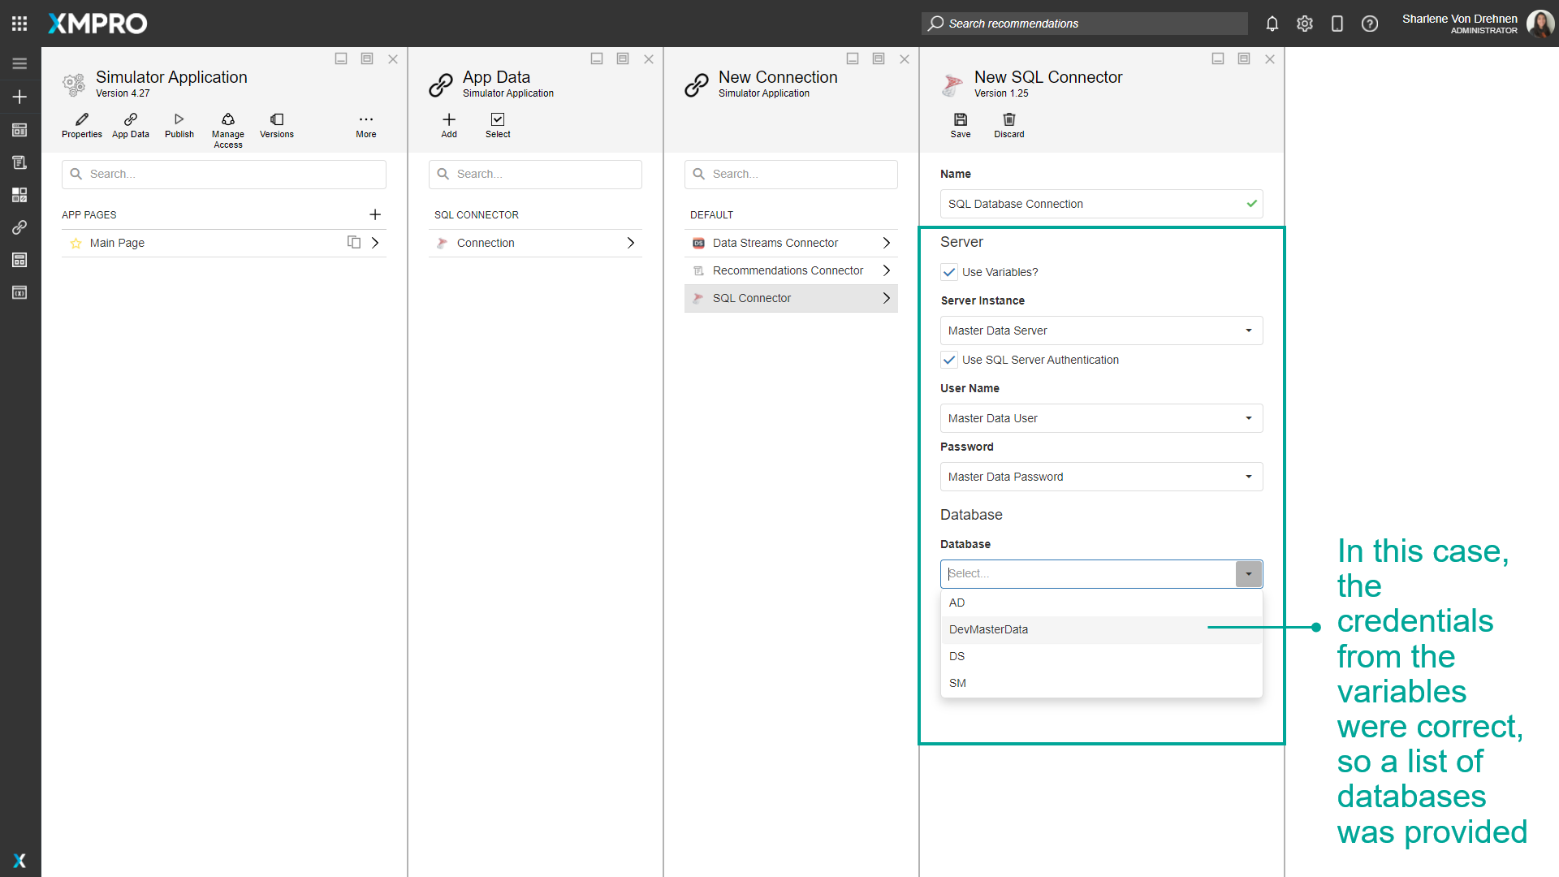Open the Server Instance dropdown
The height and width of the screenshot is (877, 1559).
[1100, 330]
